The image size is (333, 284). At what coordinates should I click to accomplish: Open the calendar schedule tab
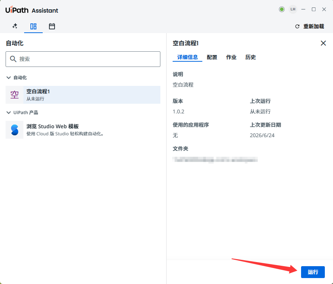[52, 26]
